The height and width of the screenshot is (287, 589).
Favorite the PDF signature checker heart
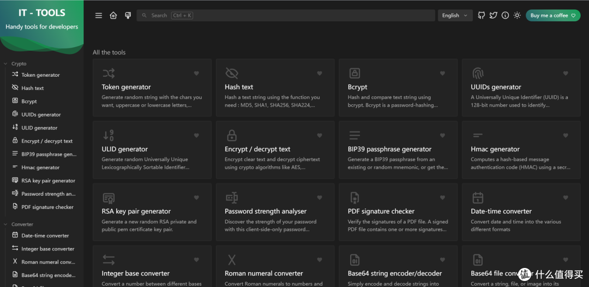tap(442, 198)
